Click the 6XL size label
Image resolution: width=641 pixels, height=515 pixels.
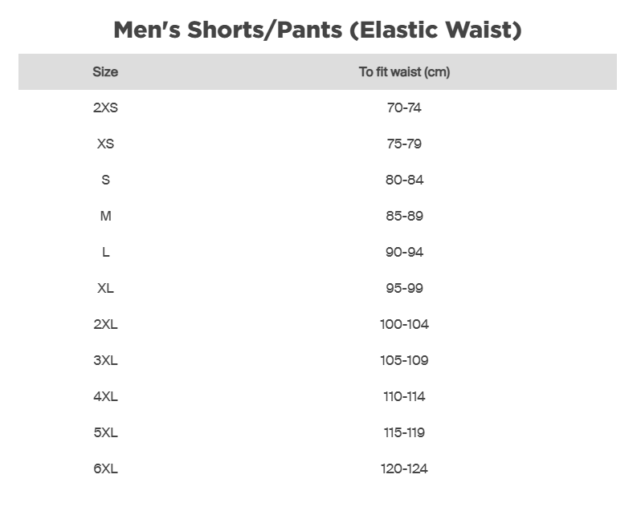point(105,468)
